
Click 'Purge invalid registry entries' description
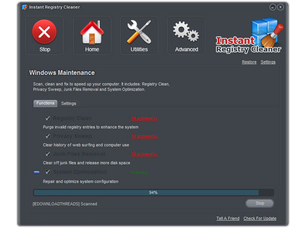point(91,127)
